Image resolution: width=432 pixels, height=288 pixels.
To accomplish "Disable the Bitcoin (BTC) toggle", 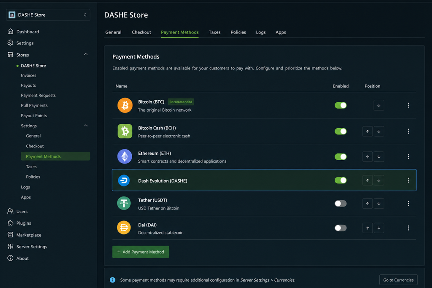I will click(341, 105).
